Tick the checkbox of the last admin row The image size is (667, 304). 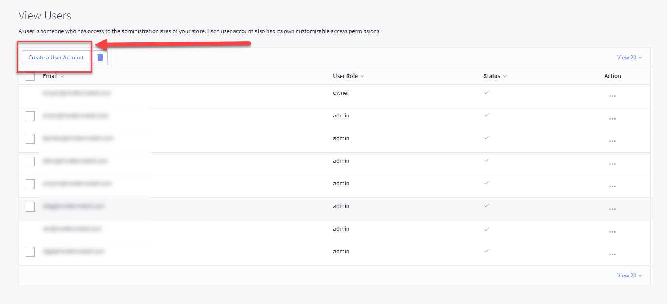[x=30, y=252]
